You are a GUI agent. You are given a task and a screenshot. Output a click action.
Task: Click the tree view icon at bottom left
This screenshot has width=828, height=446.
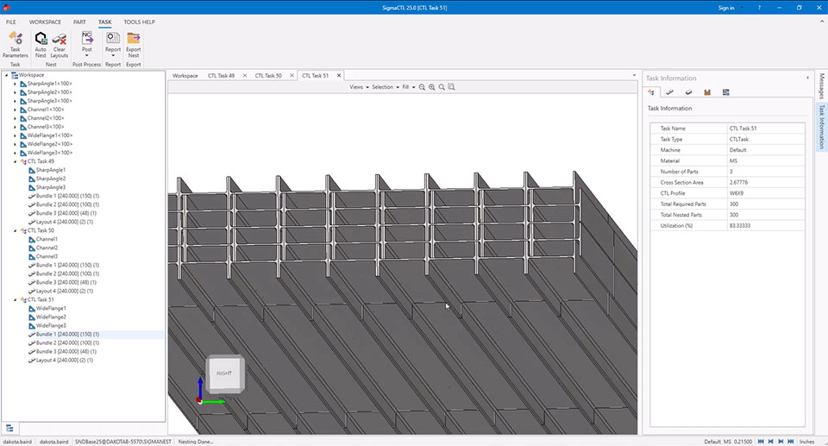tap(9, 428)
